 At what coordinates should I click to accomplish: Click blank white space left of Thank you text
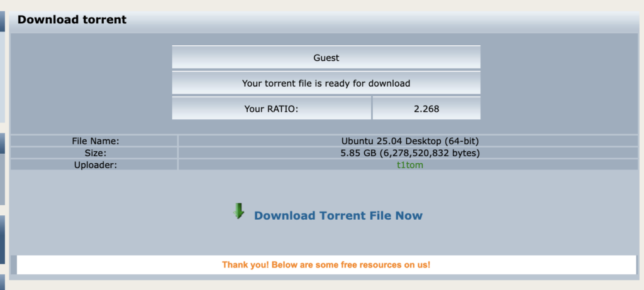pyautogui.click(x=113, y=265)
